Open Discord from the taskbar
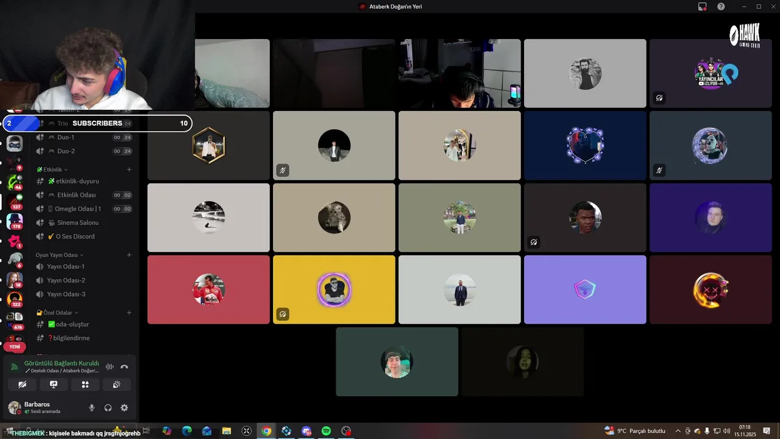 [307, 431]
